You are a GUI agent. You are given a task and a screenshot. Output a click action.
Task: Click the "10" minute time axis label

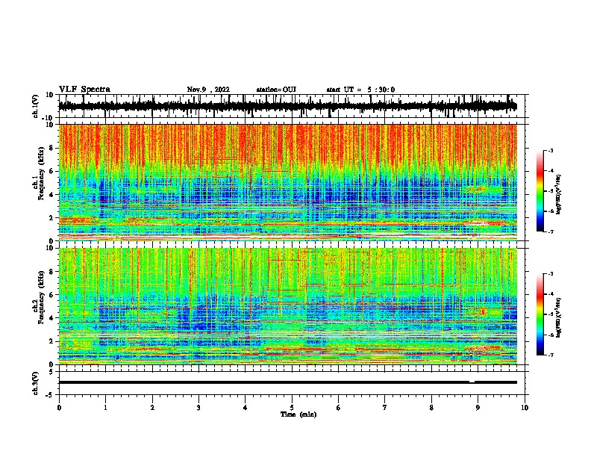click(x=525, y=408)
